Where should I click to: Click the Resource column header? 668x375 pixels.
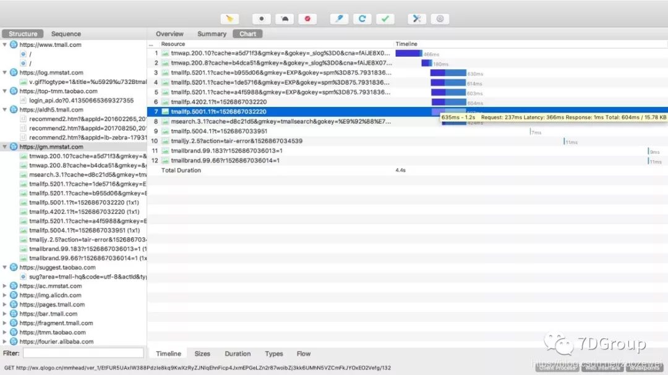pyautogui.click(x=173, y=44)
